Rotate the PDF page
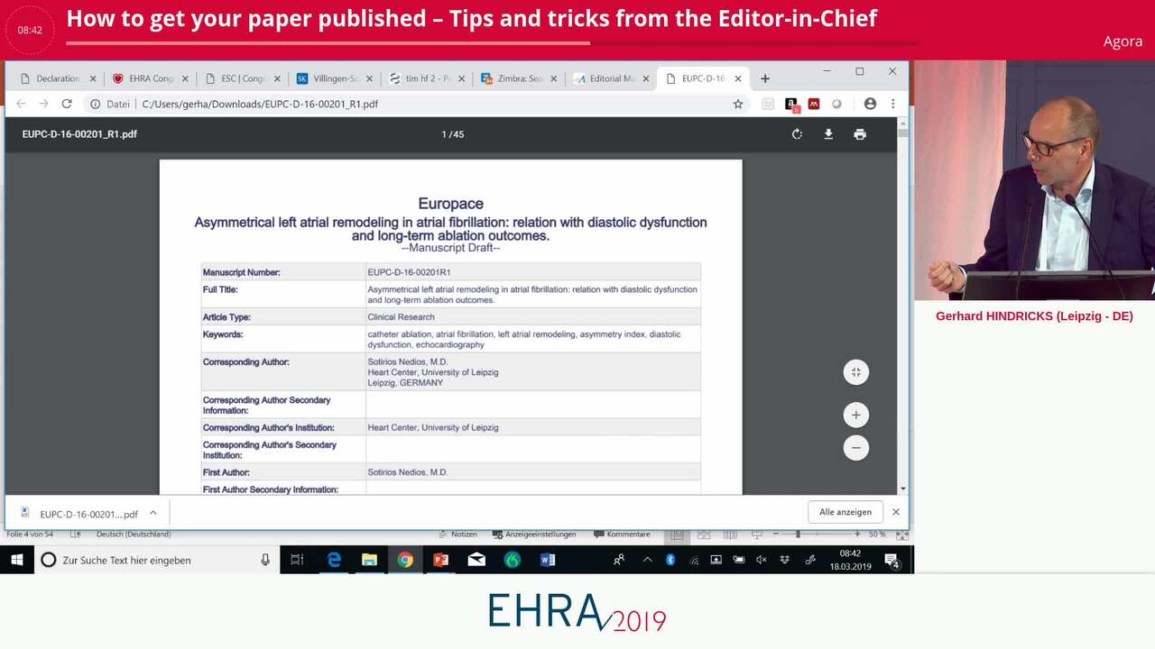Viewport: 1155px width, 649px height. 797,133
